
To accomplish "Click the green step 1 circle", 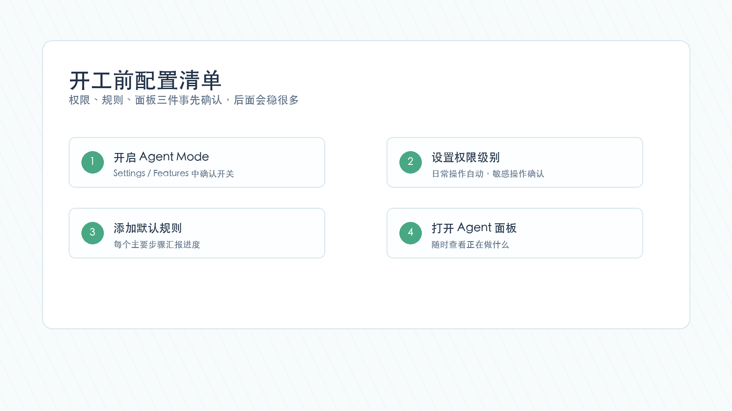I will point(92,162).
